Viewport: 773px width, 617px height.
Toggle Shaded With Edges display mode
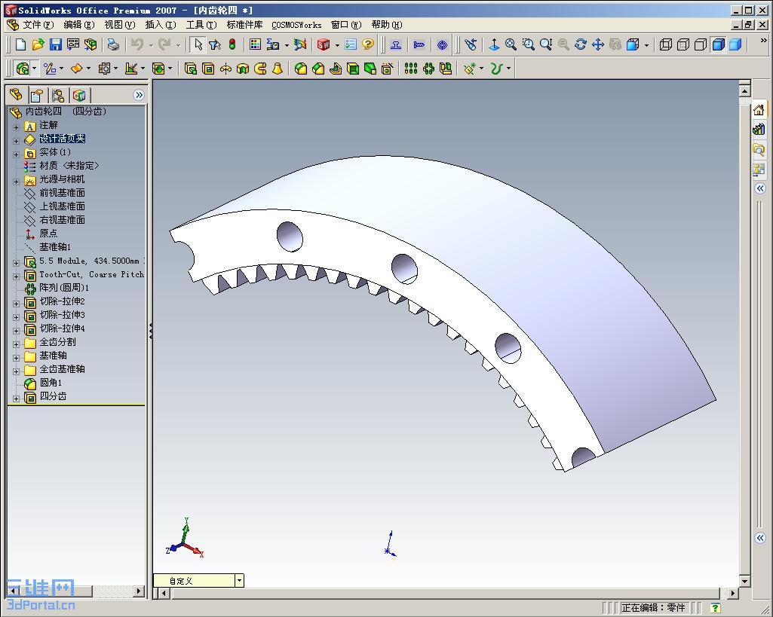pos(718,44)
